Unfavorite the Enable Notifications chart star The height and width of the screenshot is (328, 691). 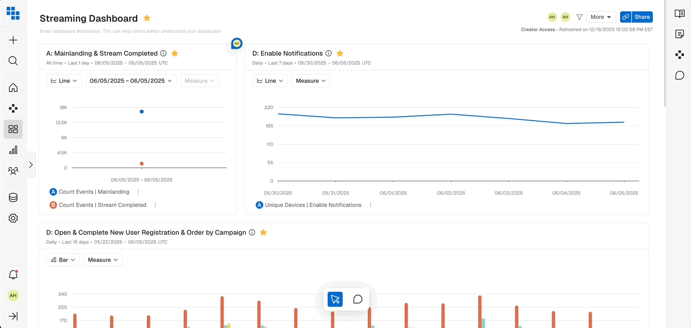pos(340,53)
